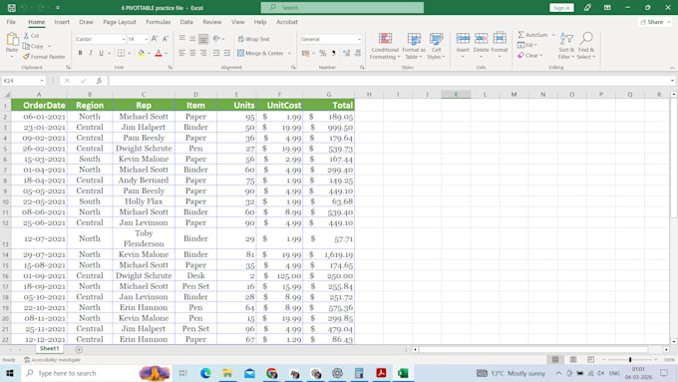Add a new sheet with the plus button
The image size is (678, 382).
(79, 349)
